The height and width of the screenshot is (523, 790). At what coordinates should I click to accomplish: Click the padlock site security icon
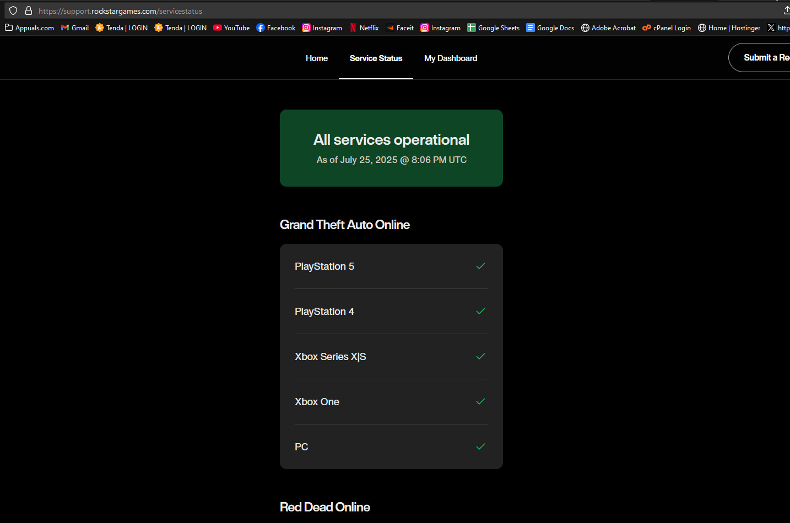click(x=29, y=11)
